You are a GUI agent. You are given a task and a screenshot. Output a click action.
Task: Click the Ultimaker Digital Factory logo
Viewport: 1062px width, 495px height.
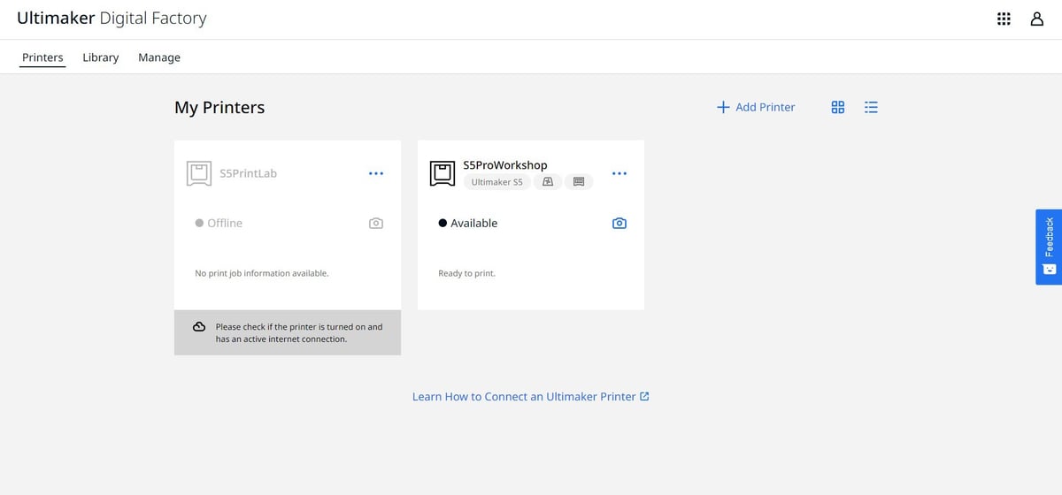[x=112, y=19]
